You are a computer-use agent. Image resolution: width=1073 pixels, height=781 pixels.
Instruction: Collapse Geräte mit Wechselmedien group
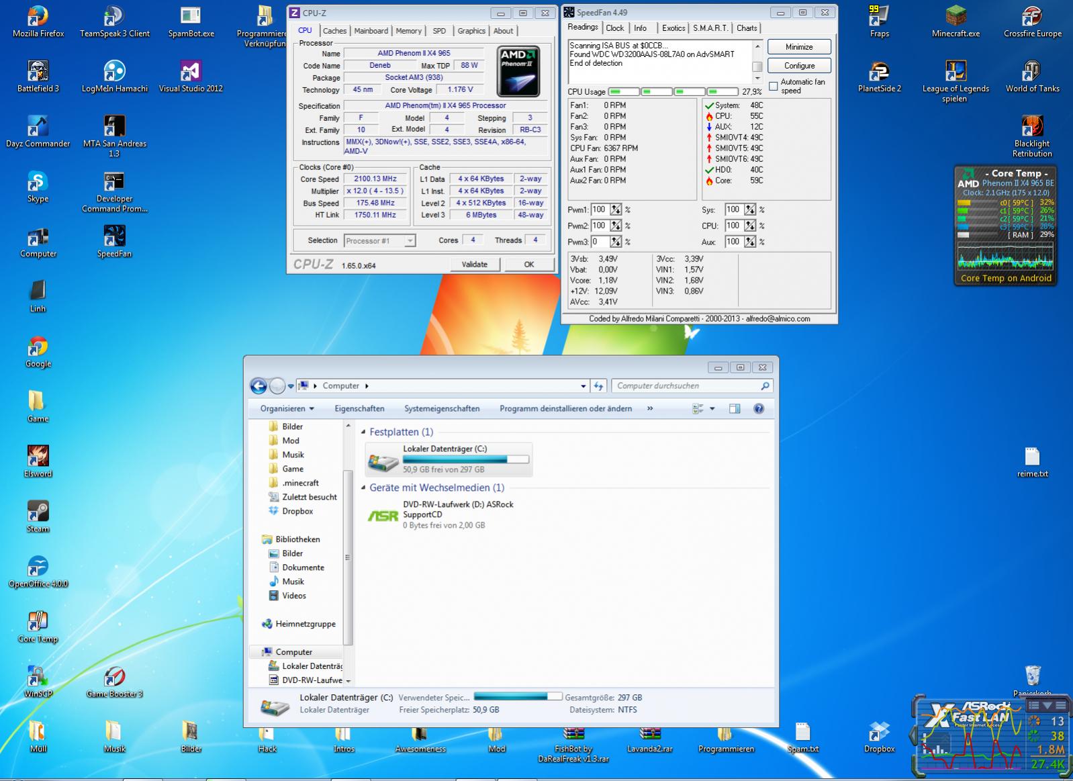tap(364, 488)
